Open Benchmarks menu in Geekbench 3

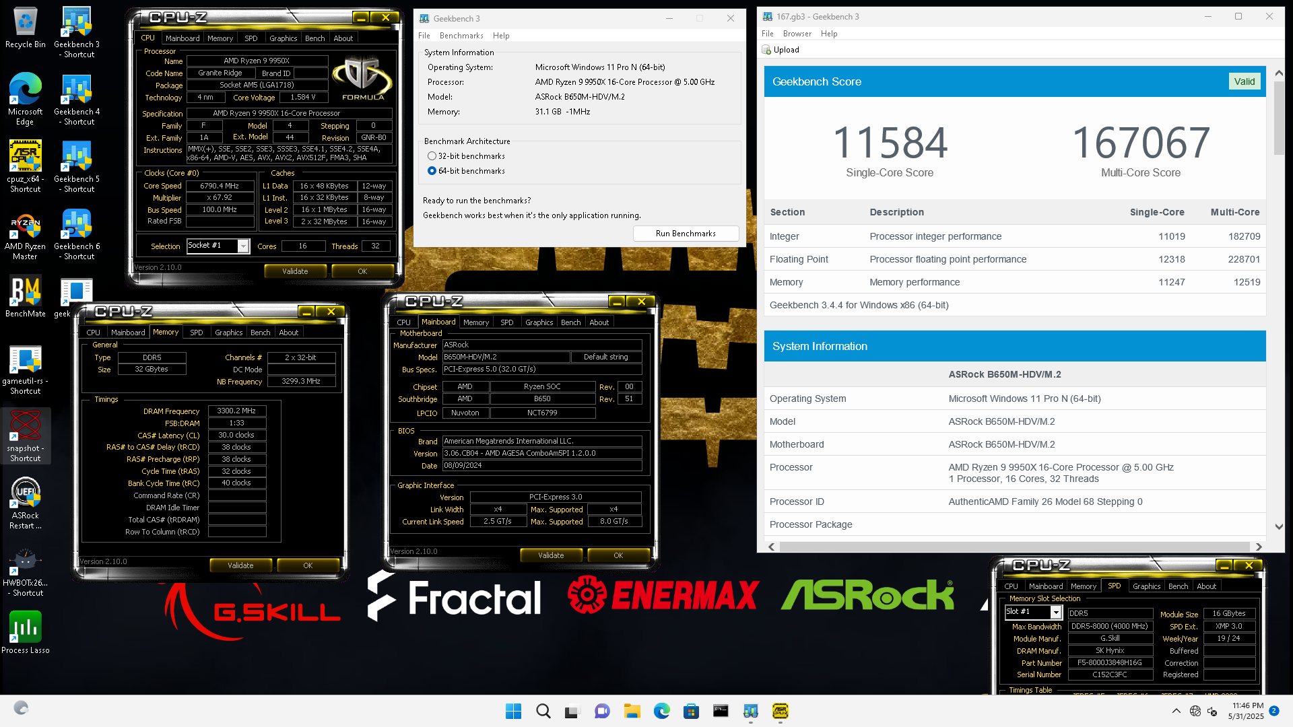pyautogui.click(x=461, y=36)
